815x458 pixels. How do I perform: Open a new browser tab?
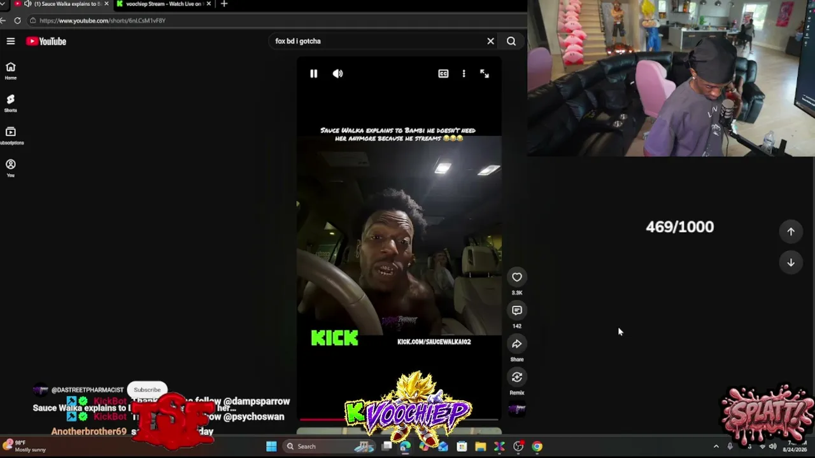(x=223, y=4)
